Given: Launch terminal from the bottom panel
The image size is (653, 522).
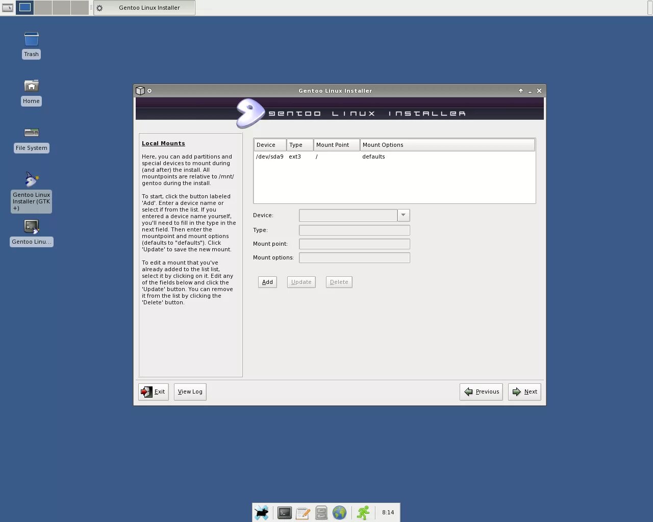Looking at the screenshot, I should coord(285,512).
